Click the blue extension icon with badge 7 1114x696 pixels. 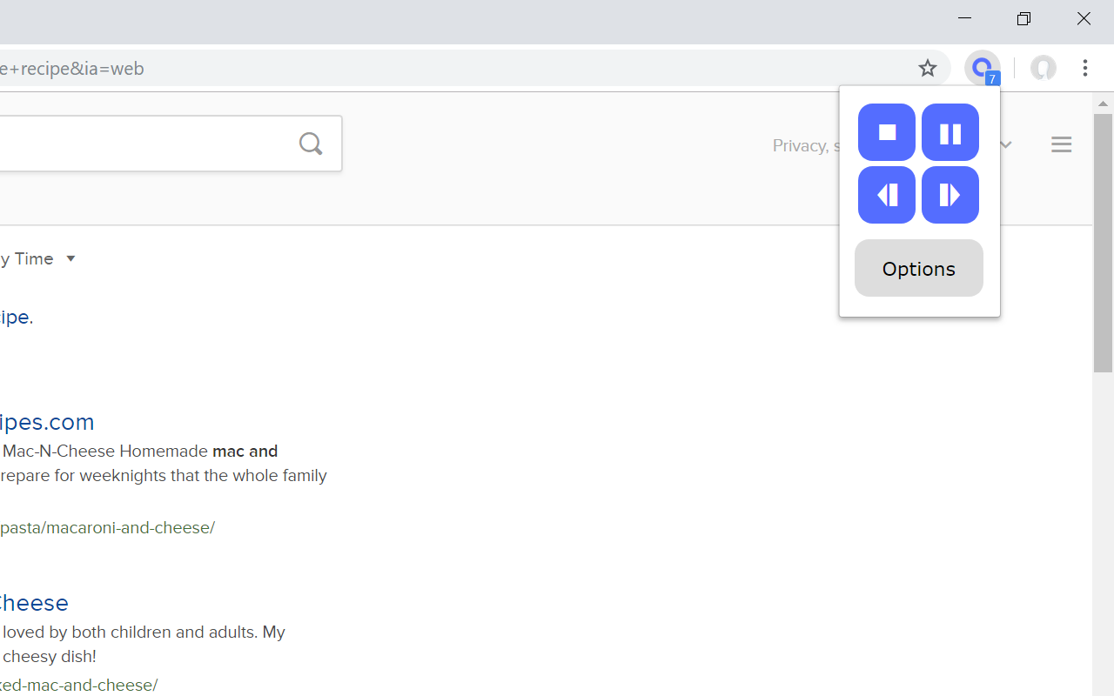click(x=983, y=68)
